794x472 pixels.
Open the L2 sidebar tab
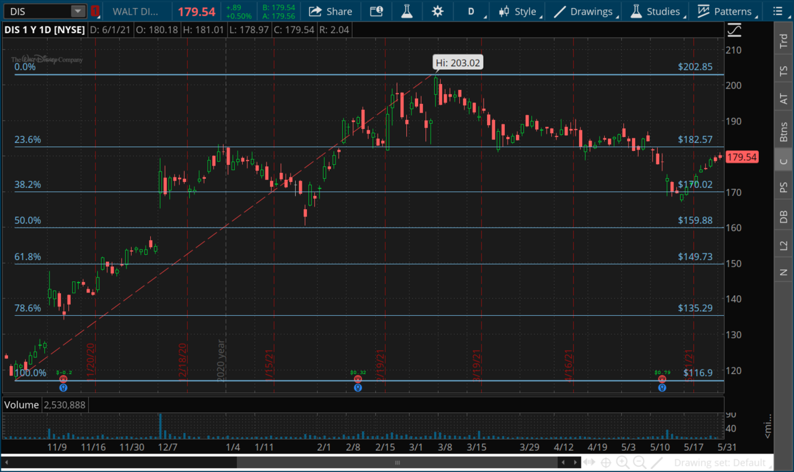point(783,246)
